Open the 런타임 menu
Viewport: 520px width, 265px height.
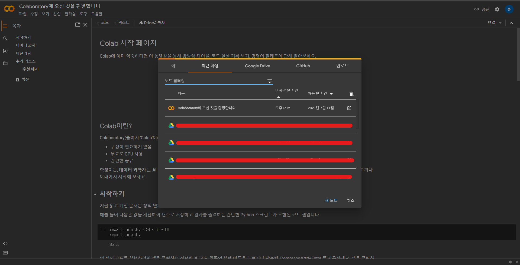[70, 14]
